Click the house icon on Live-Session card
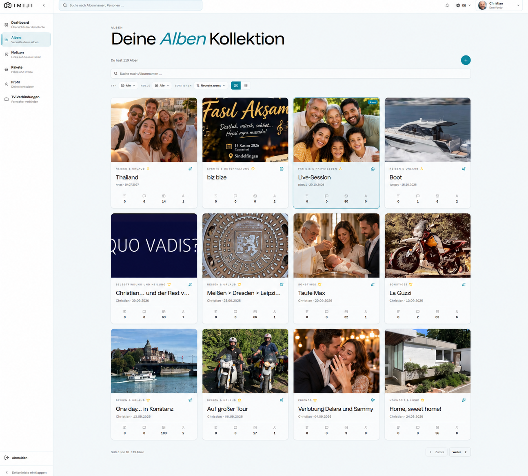This screenshot has height=476, width=528. (373, 169)
